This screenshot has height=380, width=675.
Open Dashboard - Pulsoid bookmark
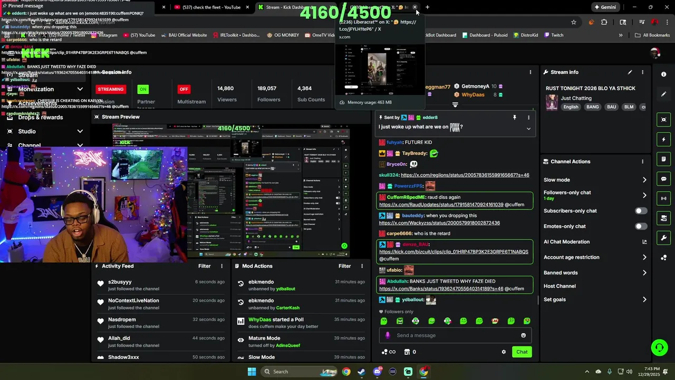pos(485,35)
